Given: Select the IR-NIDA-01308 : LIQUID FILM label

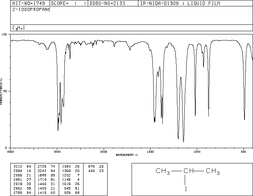Looking at the screenshot, I should pos(180,3).
